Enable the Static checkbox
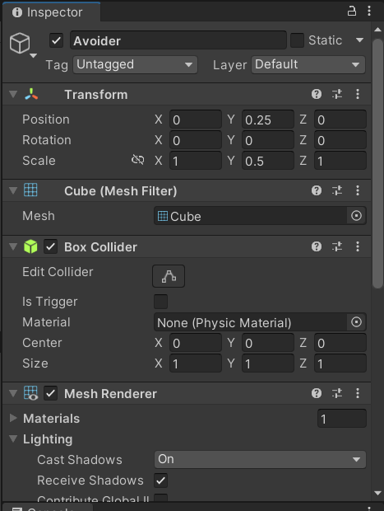384x511 pixels. click(297, 40)
